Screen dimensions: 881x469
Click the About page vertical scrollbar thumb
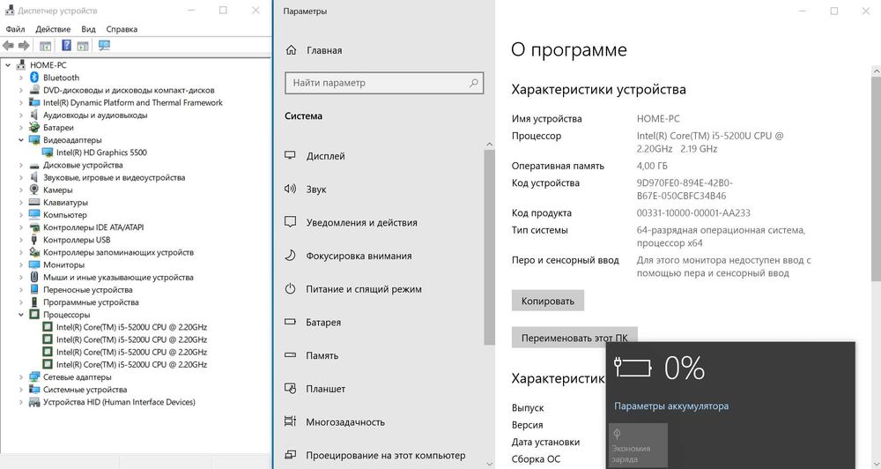point(876,179)
